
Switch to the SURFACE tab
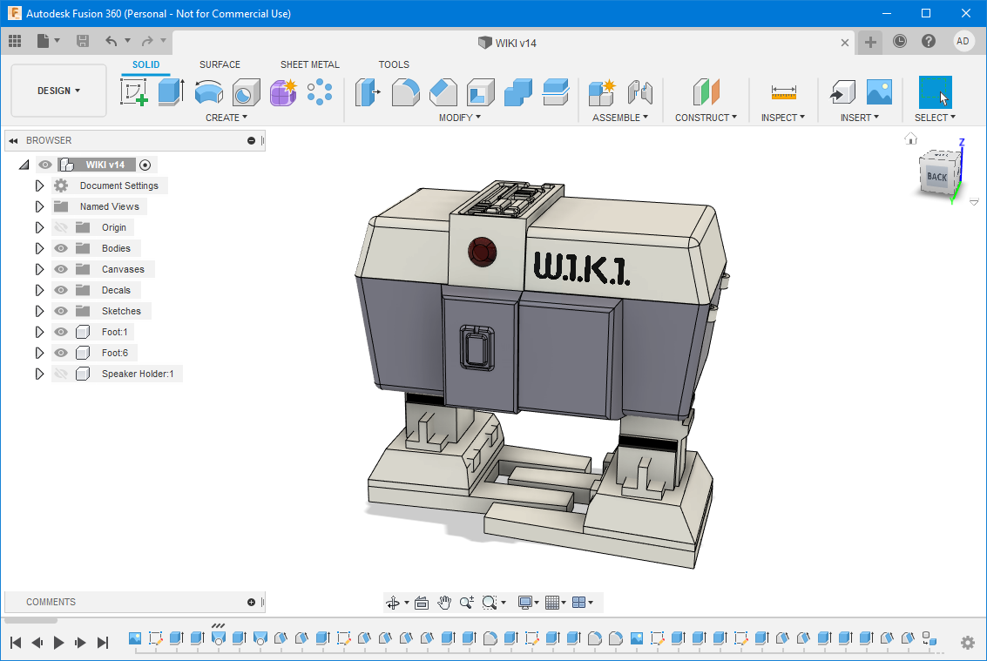click(x=220, y=64)
